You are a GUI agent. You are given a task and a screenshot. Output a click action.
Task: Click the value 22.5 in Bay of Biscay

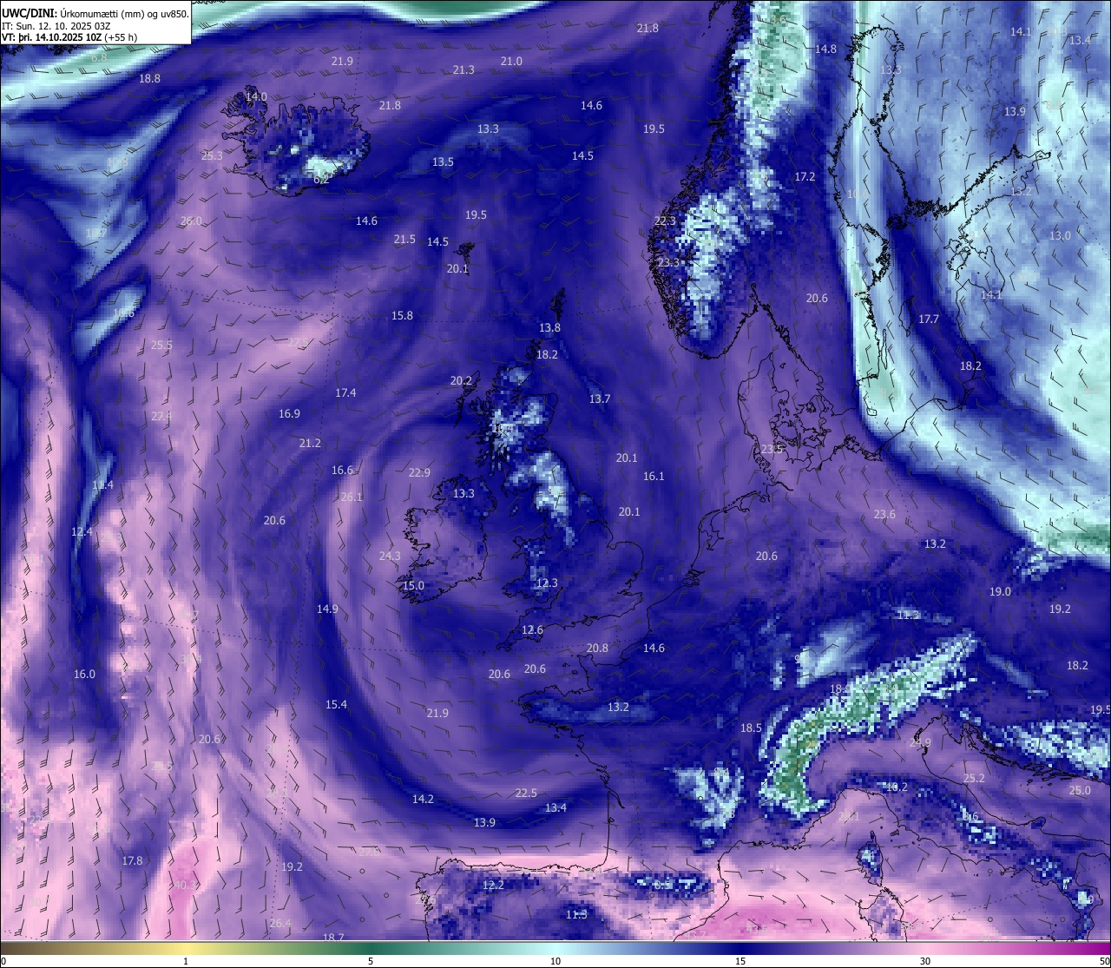click(x=526, y=793)
